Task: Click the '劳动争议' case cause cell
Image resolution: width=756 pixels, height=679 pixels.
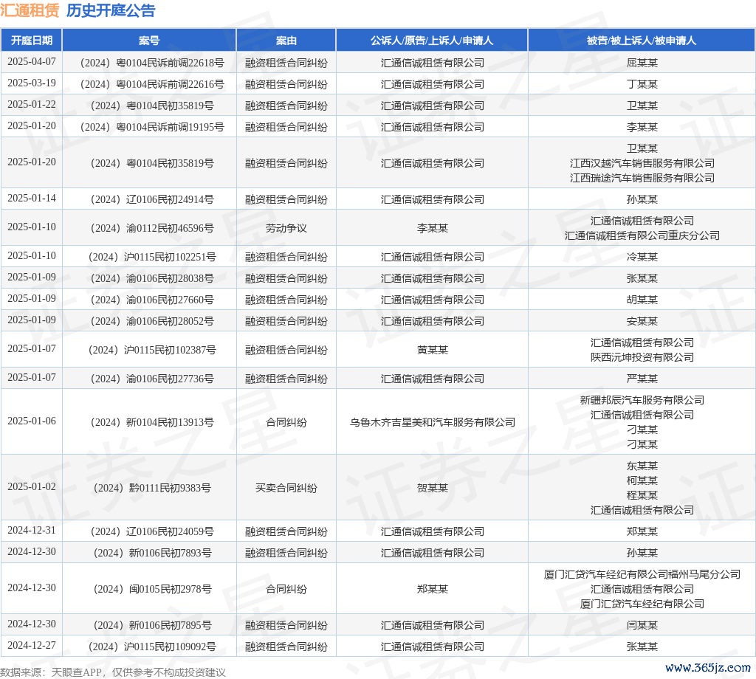Action: pos(286,228)
